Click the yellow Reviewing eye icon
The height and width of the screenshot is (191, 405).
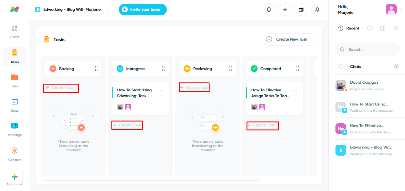[187, 69]
